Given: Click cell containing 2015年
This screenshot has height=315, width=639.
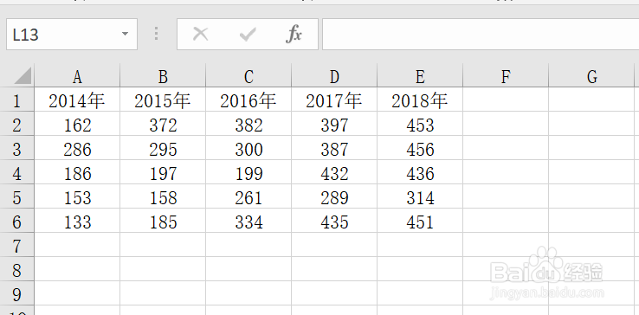Looking at the screenshot, I should point(163,100).
